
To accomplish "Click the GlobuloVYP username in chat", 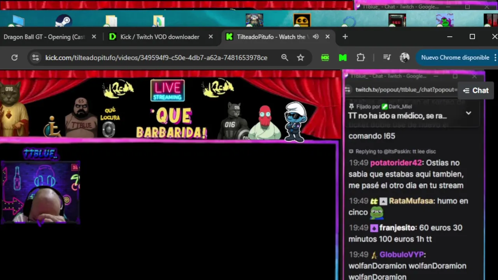I will tap(402, 255).
